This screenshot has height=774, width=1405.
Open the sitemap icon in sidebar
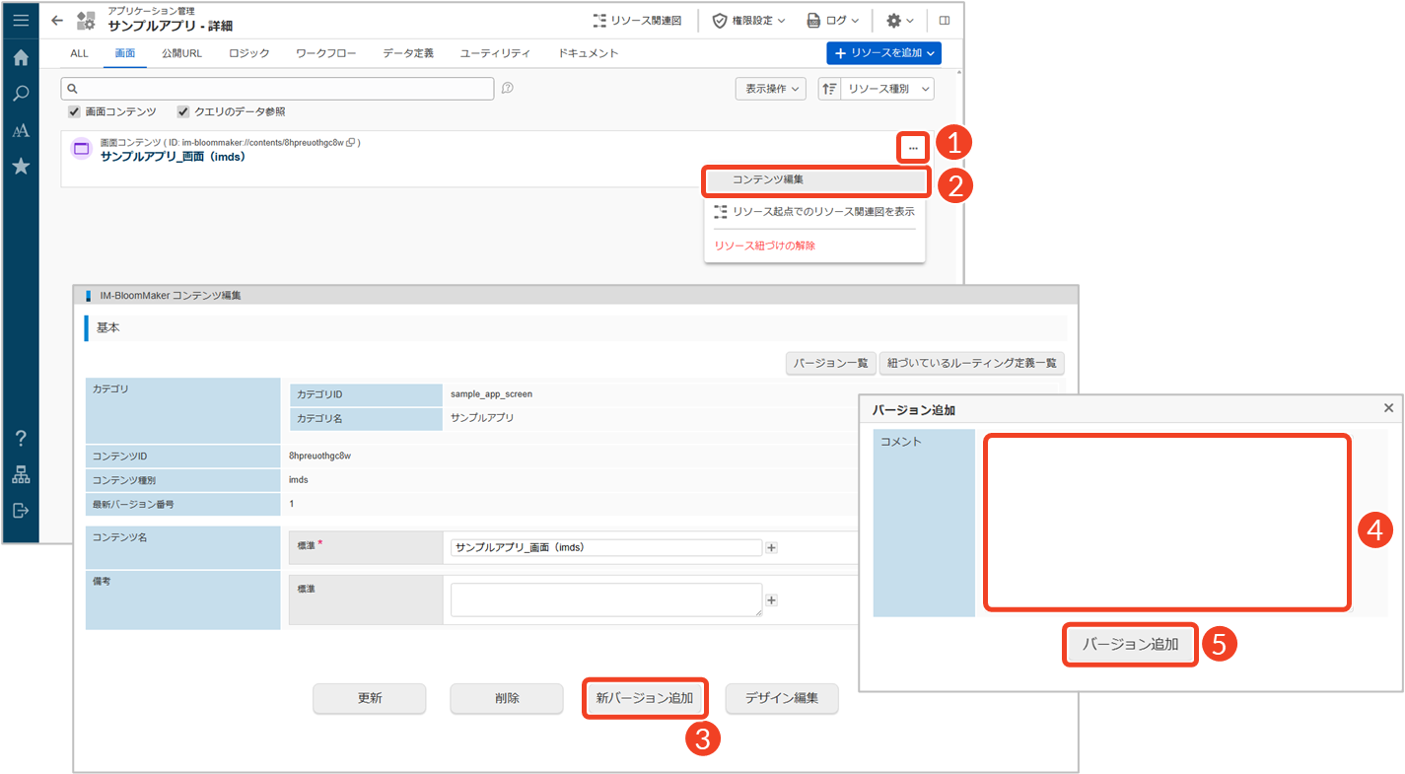21,475
